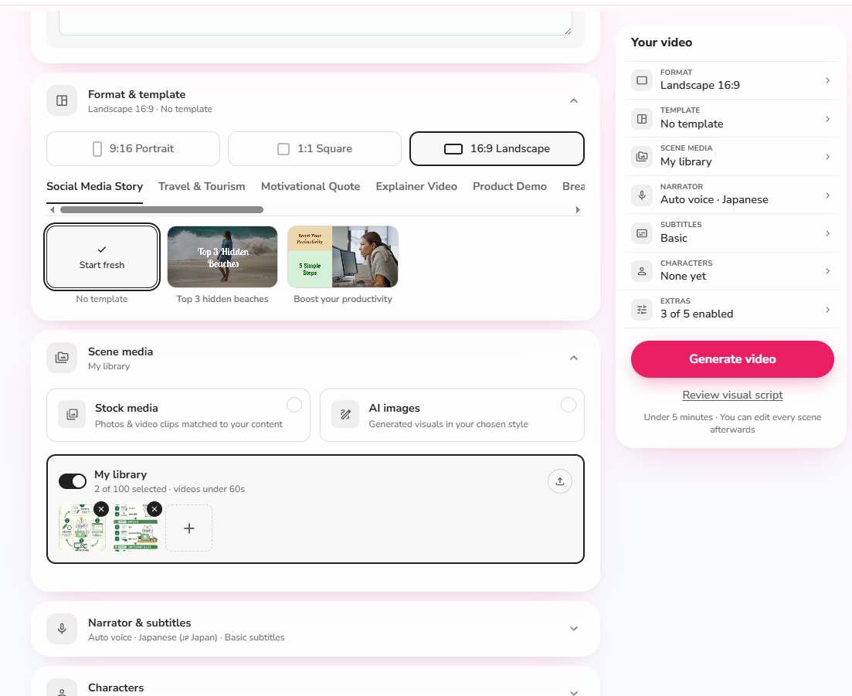This screenshot has width=852, height=696.
Task: Expand the Narrator & subtitles section
Action: (574, 629)
